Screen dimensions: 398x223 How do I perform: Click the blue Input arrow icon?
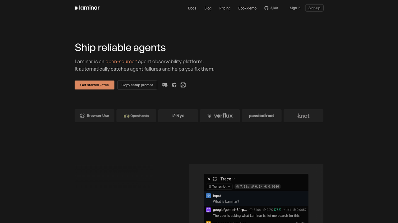click(x=208, y=196)
